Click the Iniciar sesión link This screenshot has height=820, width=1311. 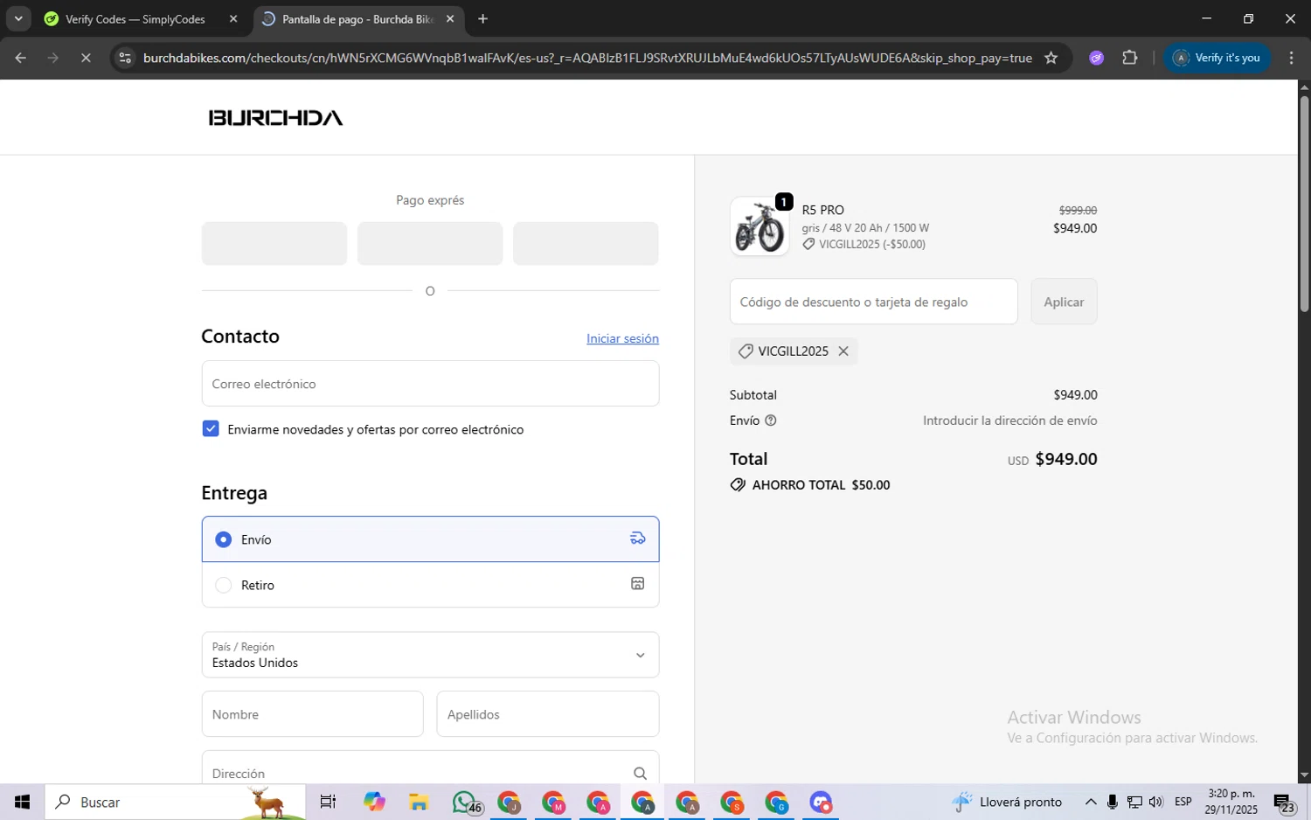(x=622, y=338)
